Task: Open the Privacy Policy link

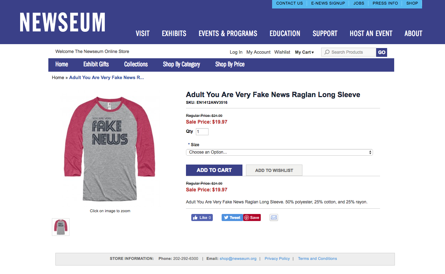Action: (277, 258)
